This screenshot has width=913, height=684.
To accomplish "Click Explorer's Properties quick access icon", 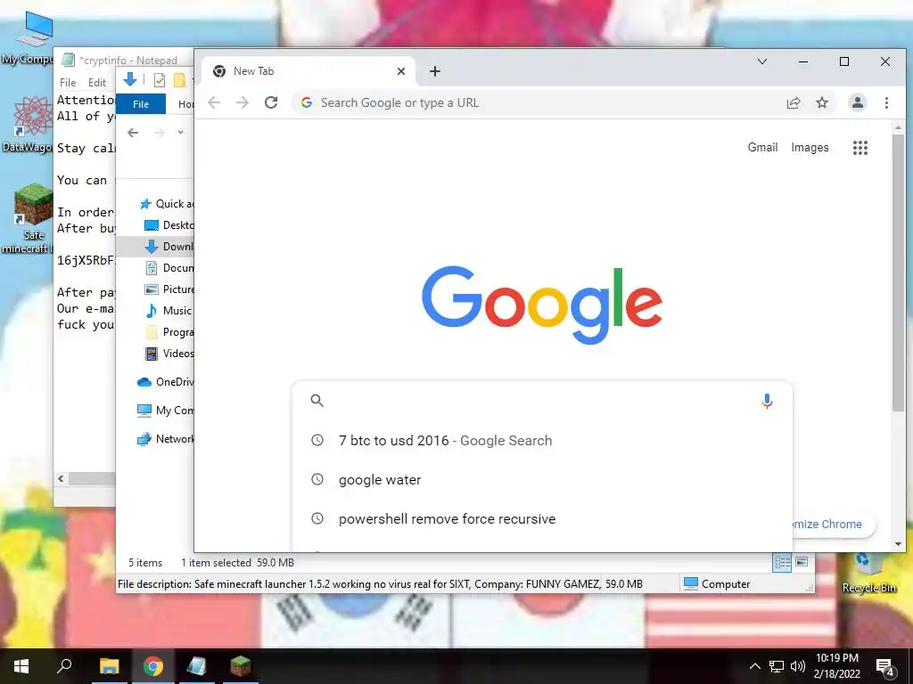I will [x=159, y=80].
